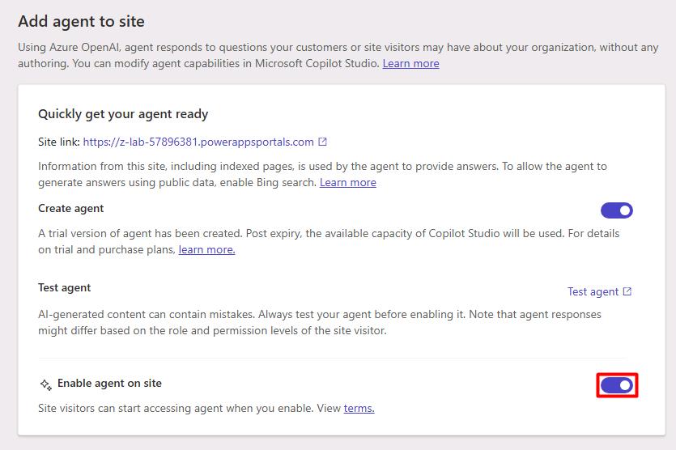The image size is (676, 450).
Task: Click the Enable agent on site label
Action: [x=109, y=383]
